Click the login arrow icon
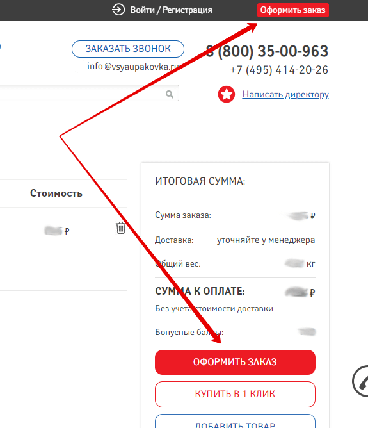Viewport: 368px width, 428px height. 118,10
